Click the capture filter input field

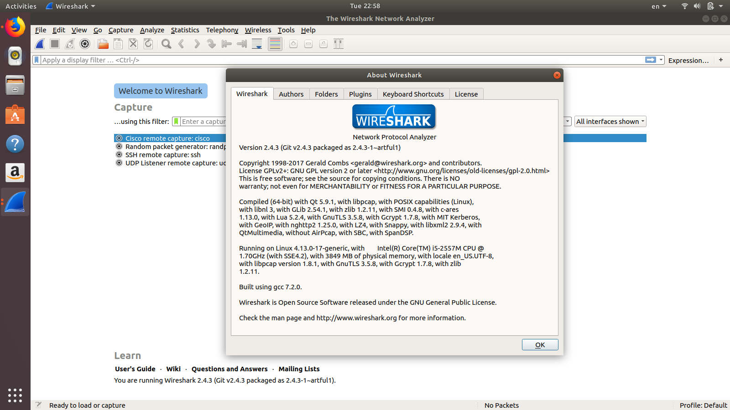(x=203, y=122)
